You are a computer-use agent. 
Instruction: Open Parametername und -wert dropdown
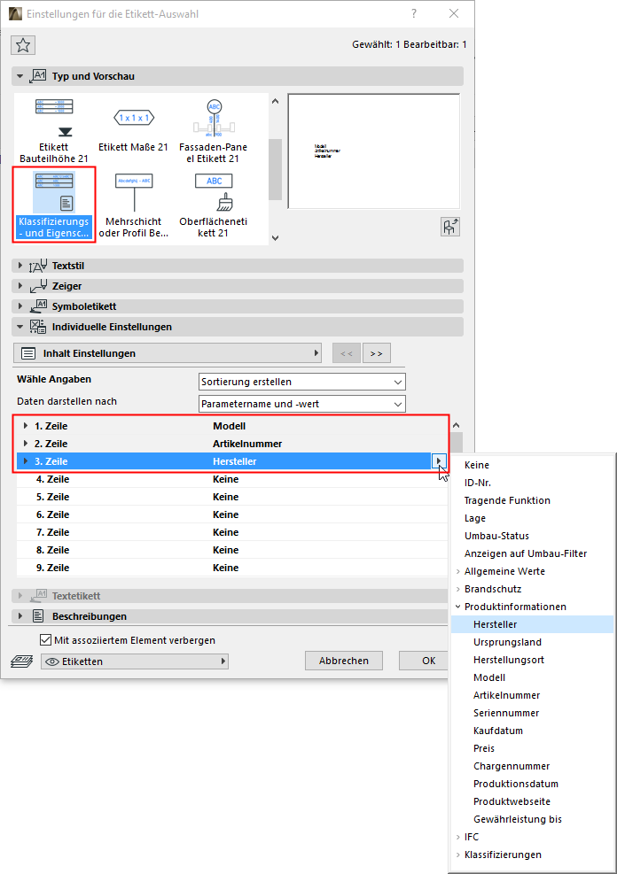[301, 404]
